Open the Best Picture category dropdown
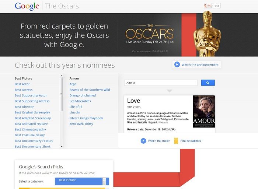 82,181
